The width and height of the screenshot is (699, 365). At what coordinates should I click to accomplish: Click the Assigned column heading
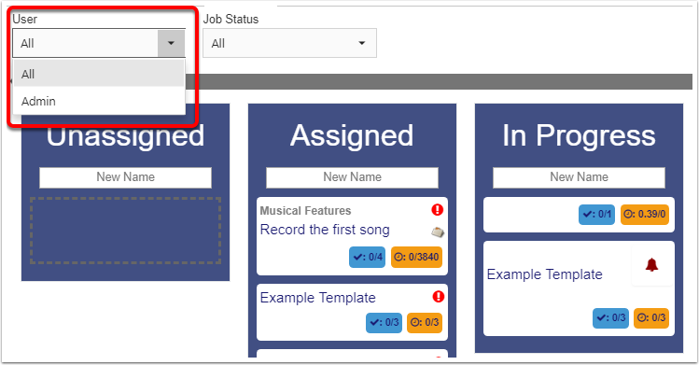click(x=352, y=135)
